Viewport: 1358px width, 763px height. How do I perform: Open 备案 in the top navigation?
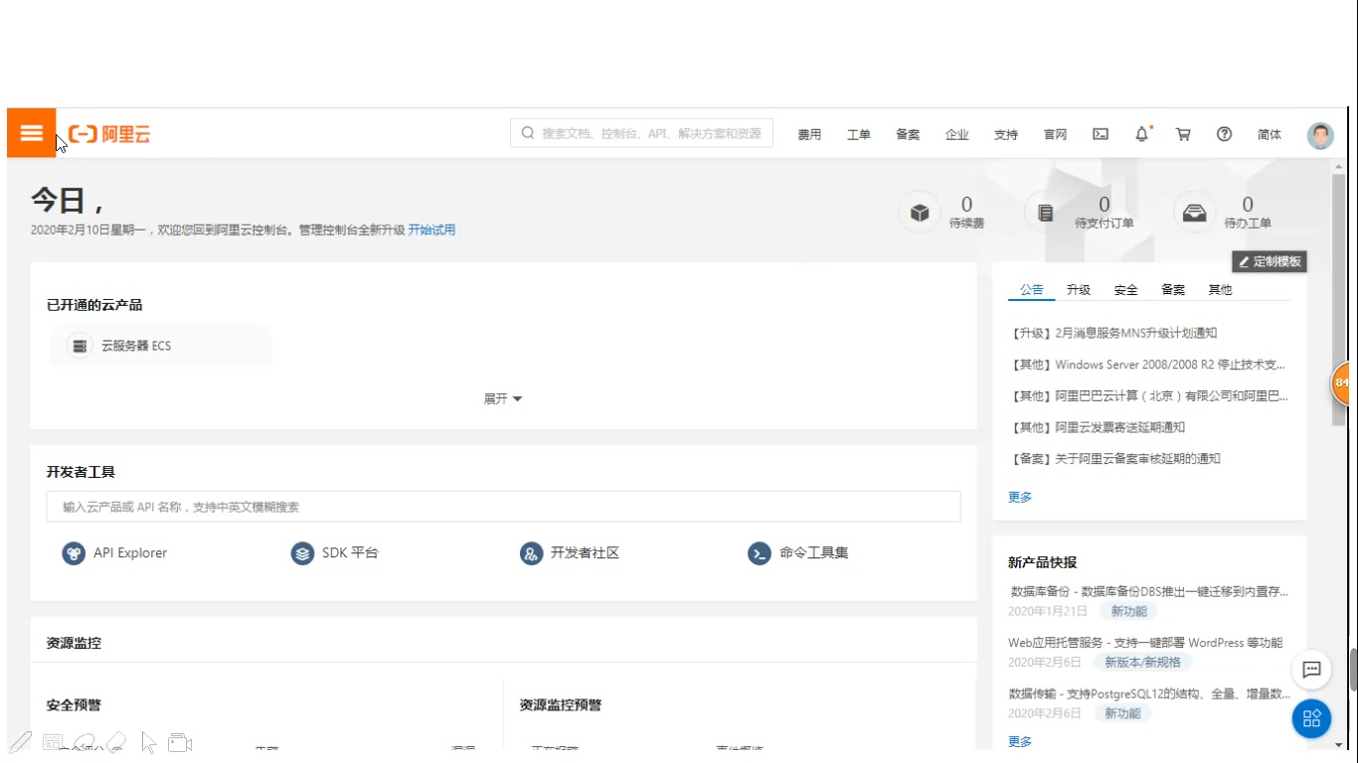(908, 134)
